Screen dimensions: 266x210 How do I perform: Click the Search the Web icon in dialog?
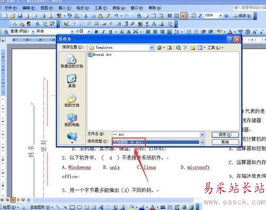tap(178, 47)
